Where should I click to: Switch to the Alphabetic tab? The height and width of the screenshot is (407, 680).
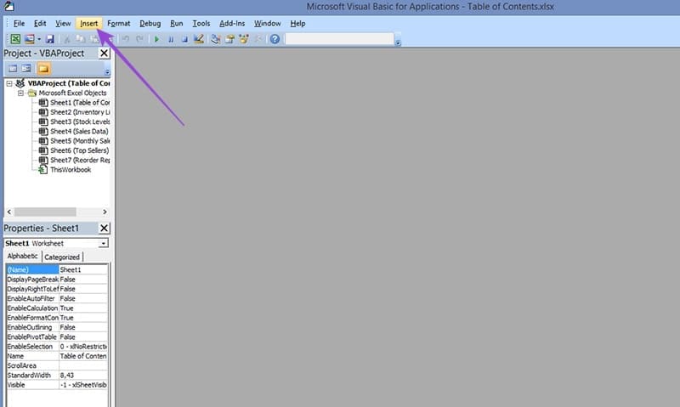coord(23,256)
